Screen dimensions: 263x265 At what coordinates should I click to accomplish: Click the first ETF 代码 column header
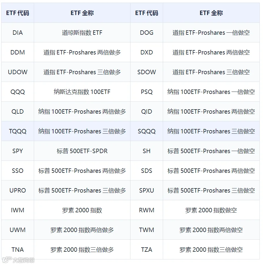(x=18, y=13)
